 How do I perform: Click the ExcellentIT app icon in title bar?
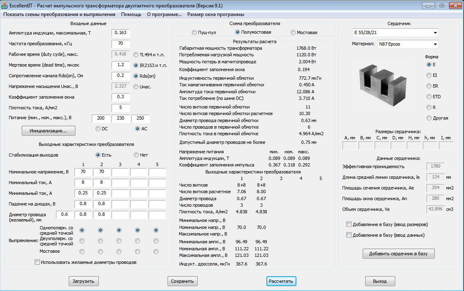(x=5, y=6)
